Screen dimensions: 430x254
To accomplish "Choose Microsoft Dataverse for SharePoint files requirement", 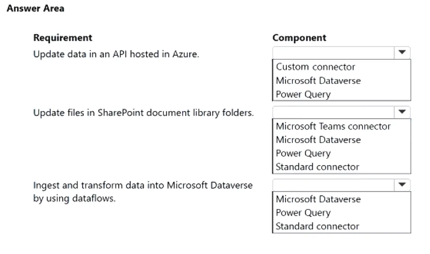I will click(x=318, y=140).
